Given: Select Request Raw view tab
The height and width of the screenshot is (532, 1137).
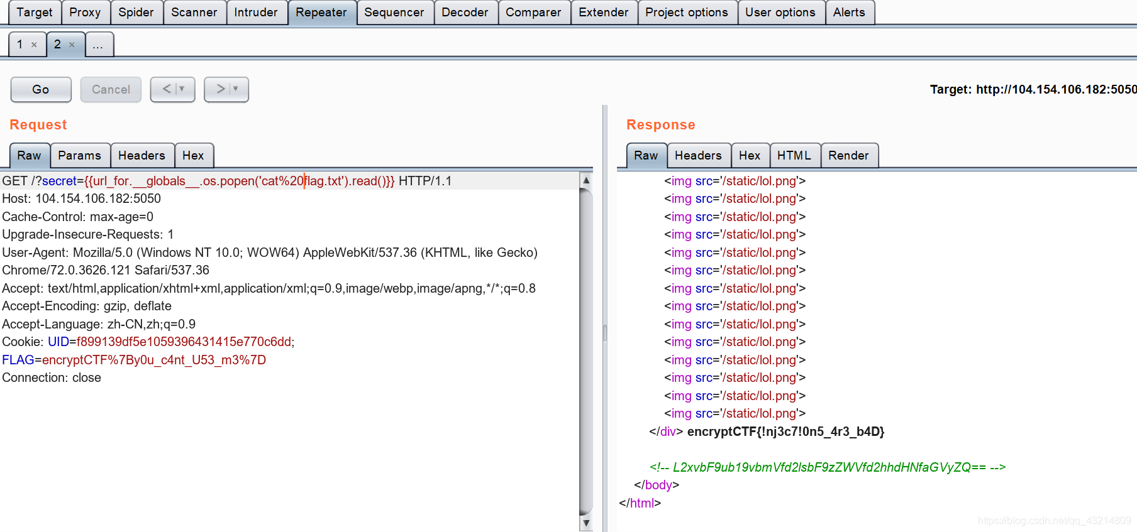Looking at the screenshot, I should point(29,155).
